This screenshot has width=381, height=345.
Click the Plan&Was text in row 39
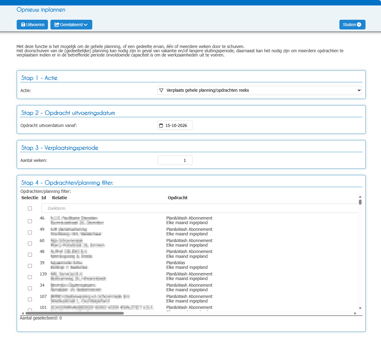(176, 263)
